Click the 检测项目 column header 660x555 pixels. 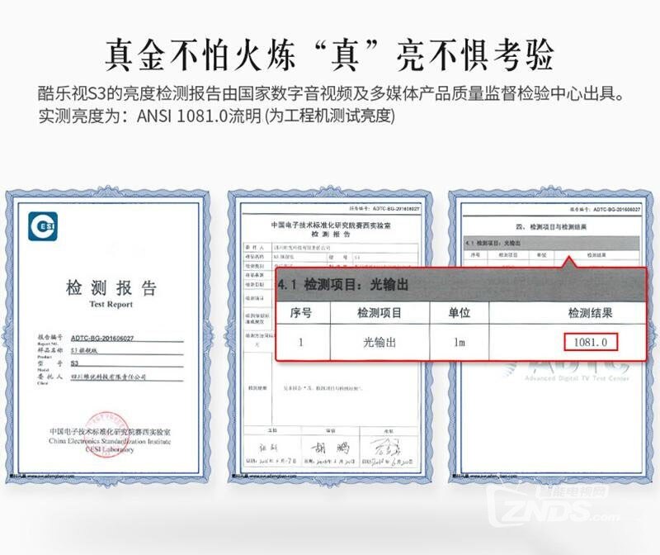click(x=379, y=314)
